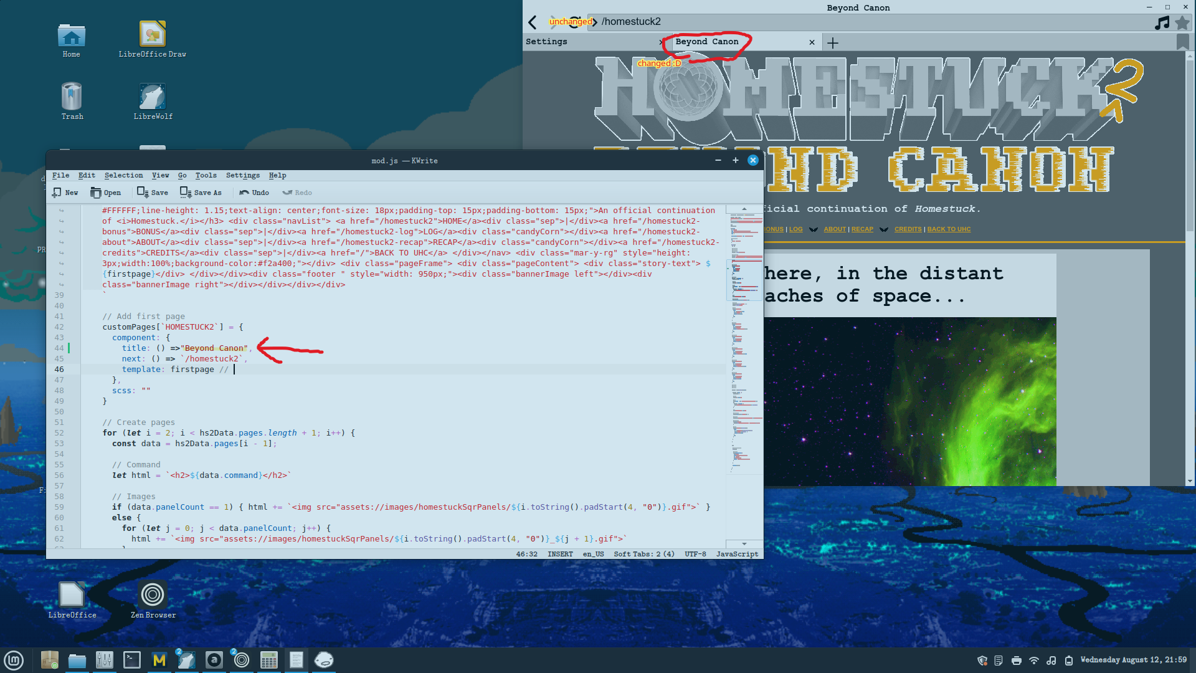Viewport: 1196px width, 673px height.
Task: Open the Selection menu in KWrite
Action: tap(123, 176)
